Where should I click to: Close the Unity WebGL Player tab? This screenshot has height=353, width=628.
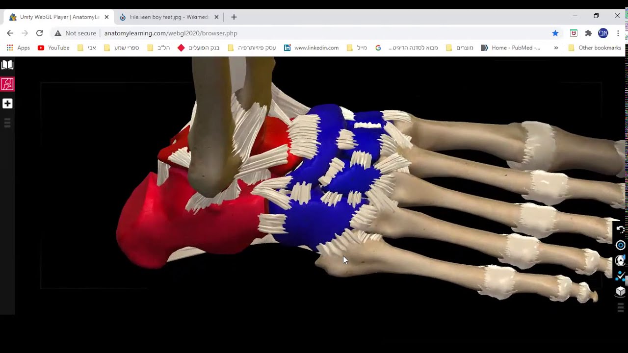pos(106,17)
